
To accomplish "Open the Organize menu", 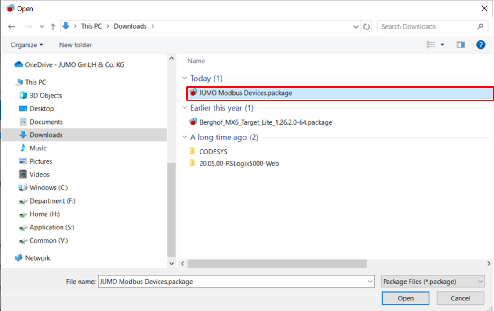I will (27, 45).
